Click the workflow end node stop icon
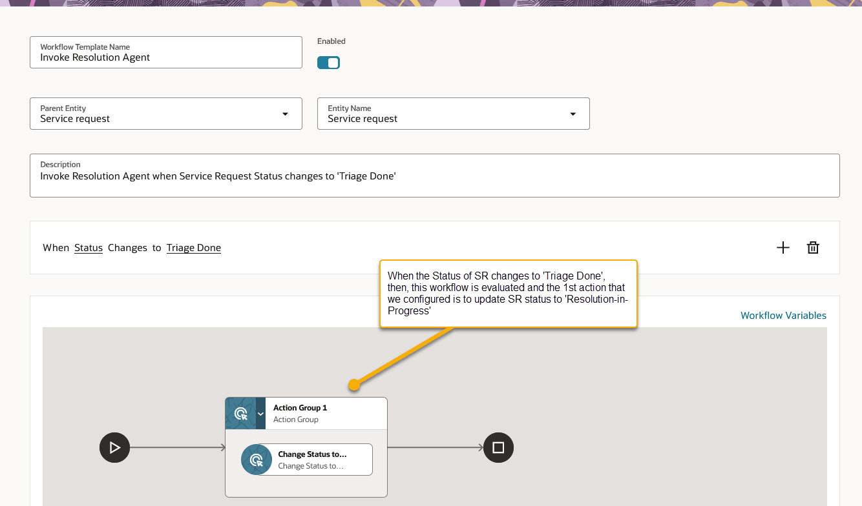Viewport: 862px width, 506px height. click(x=498, y=447)
